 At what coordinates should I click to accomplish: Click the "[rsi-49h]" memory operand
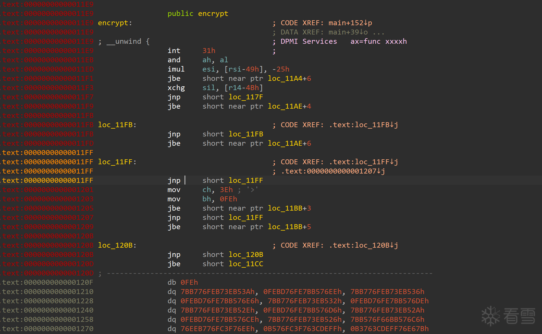pos(246,69)
